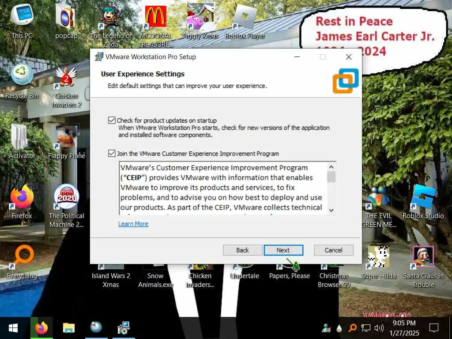Select the Island Wars 2 Xmas icon
452x339 pixels.
click(111, 277)
